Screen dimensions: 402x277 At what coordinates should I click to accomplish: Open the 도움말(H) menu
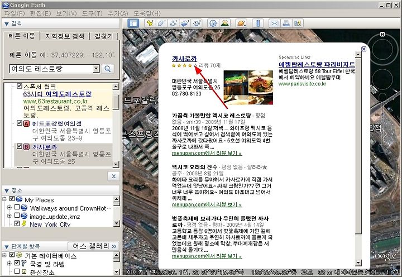147,13
